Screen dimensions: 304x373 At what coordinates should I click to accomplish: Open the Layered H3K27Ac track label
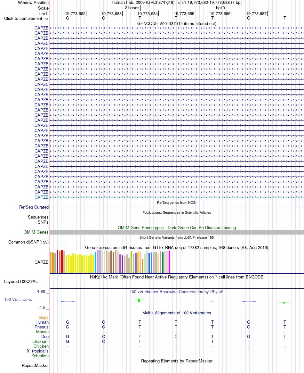point(21,282)
